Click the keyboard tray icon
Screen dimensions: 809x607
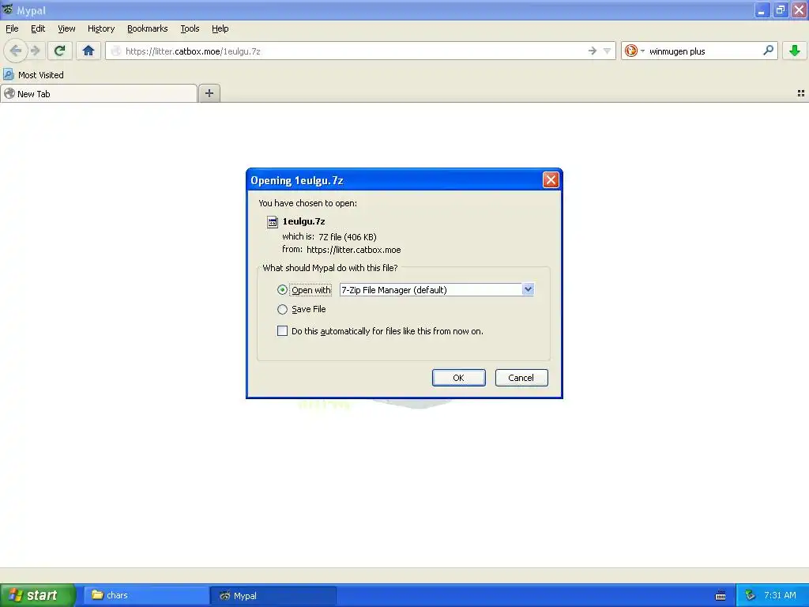point(721,596)
